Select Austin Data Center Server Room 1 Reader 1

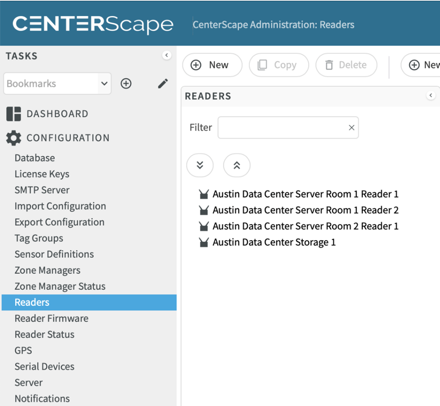point(305,194)
